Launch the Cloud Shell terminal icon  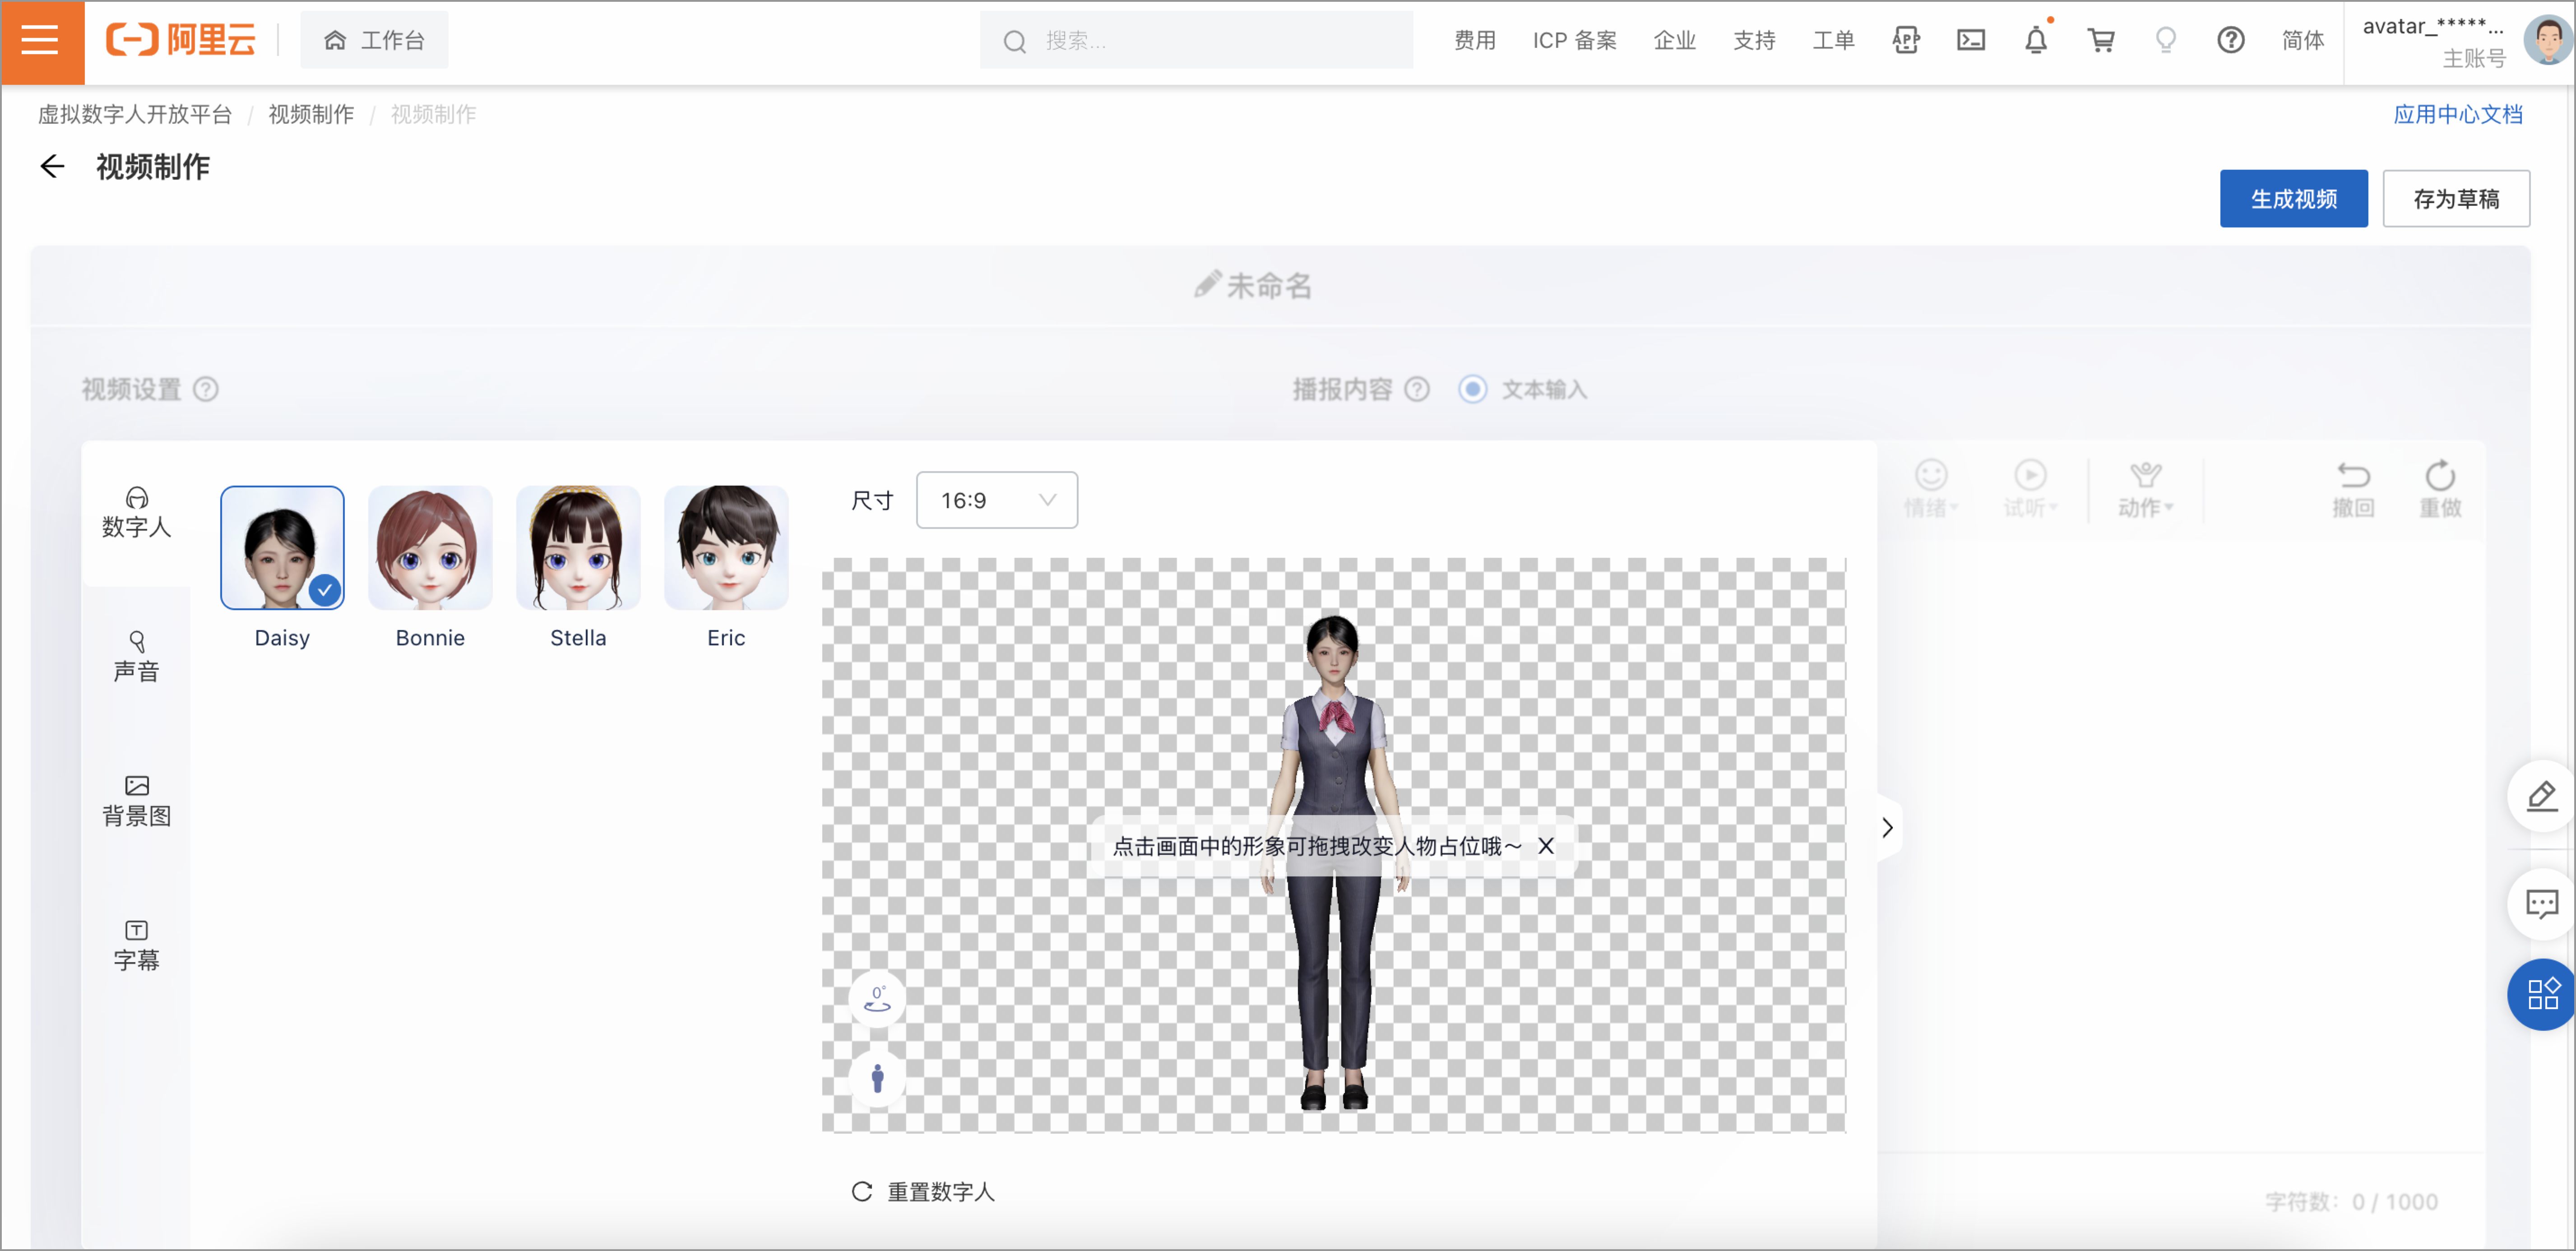(x=1971, y=41)
